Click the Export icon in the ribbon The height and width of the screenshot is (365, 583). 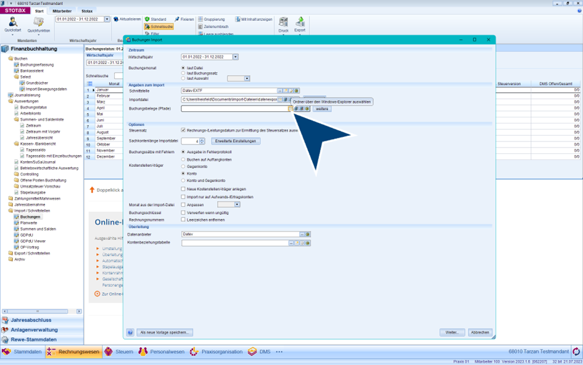pos(300,23)
